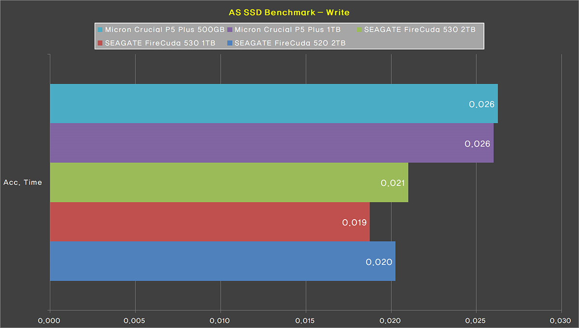Click legend label 'Micron Crucial P5 Plus 500GB'
Viewport: 579px width, 328px height.
[164, 30]
